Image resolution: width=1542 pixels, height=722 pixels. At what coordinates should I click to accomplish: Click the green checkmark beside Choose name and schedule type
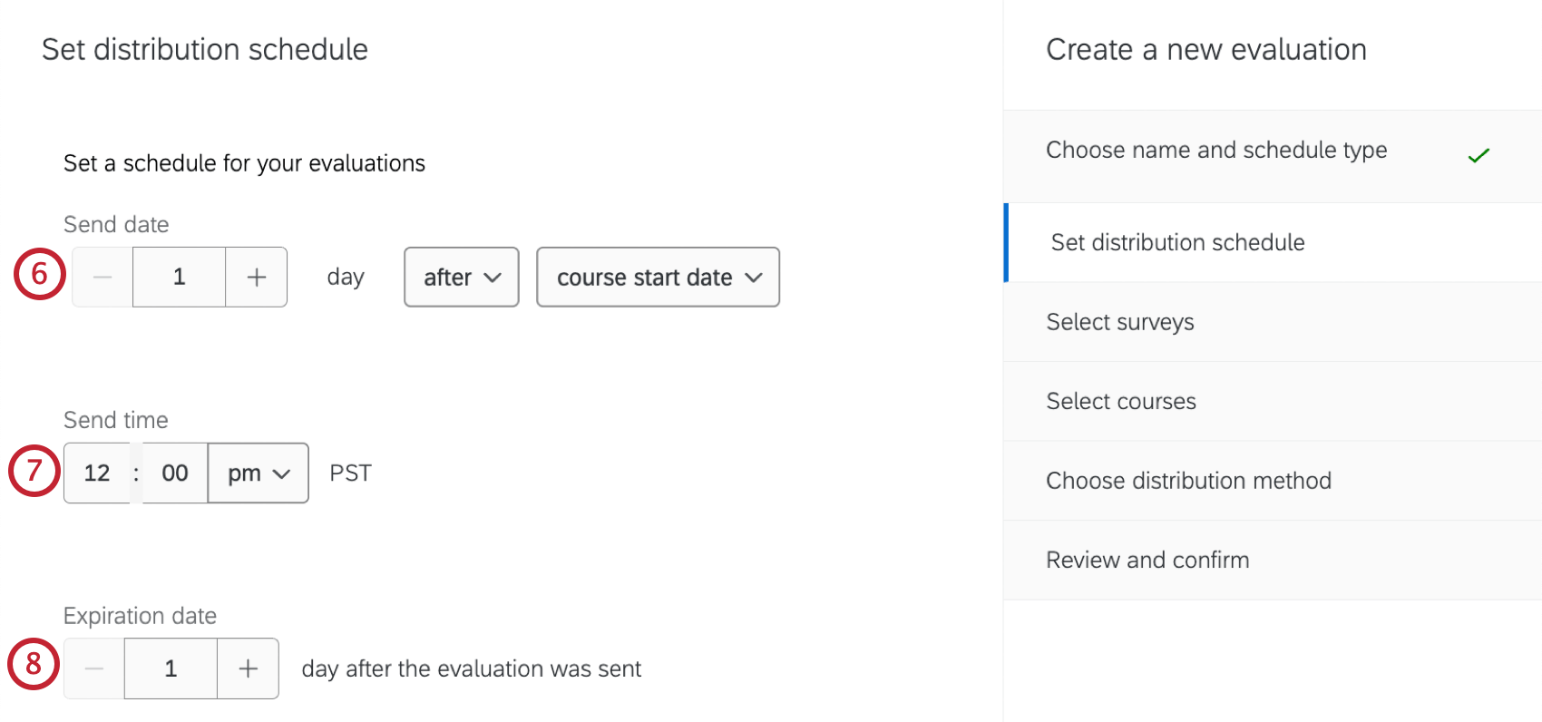[1479, 155]
